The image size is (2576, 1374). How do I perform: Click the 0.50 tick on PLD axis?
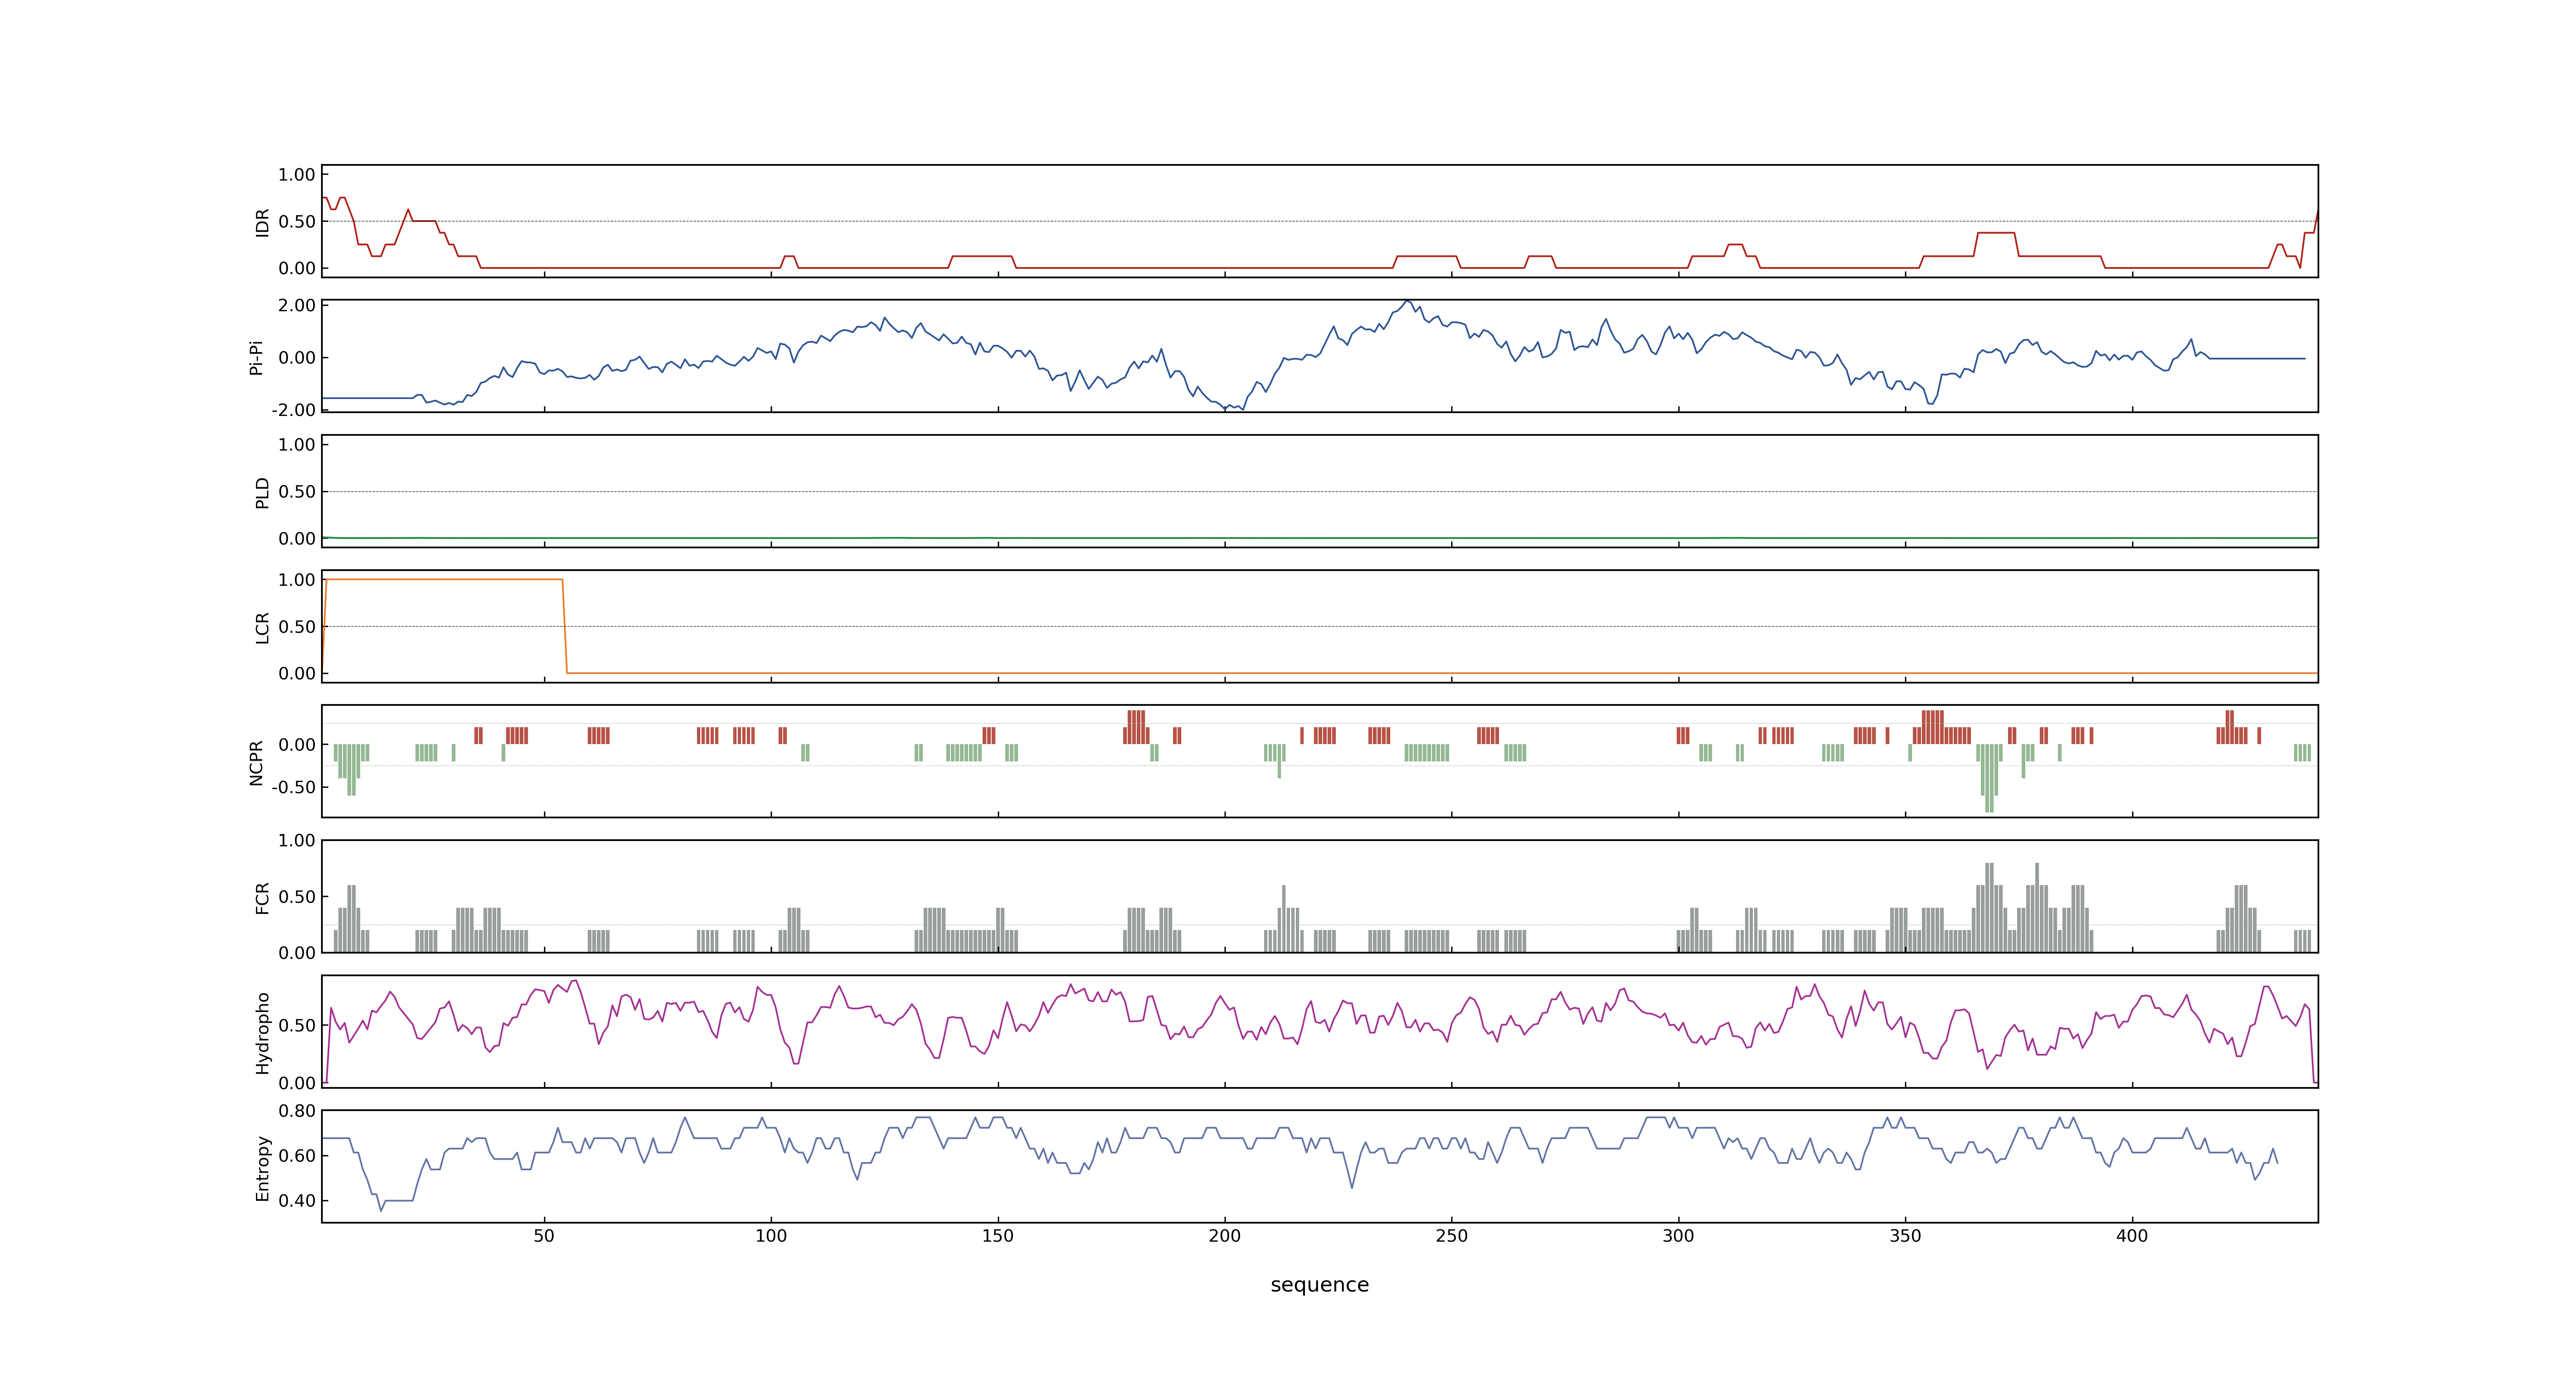click(297, 492)
